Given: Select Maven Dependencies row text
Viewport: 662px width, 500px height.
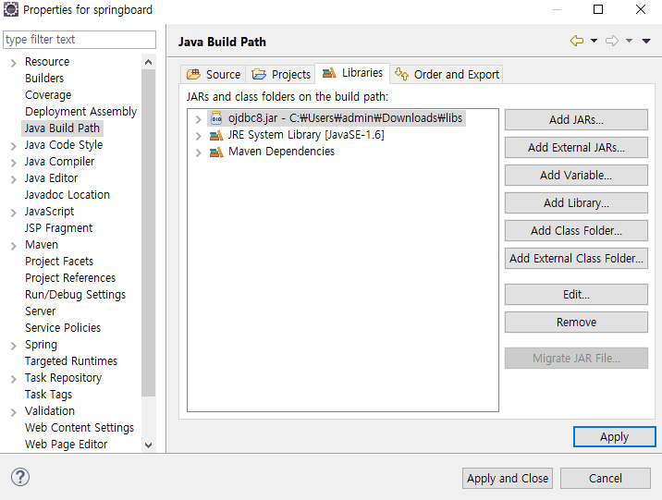Looking at the screenshot, I should [281, 152].
